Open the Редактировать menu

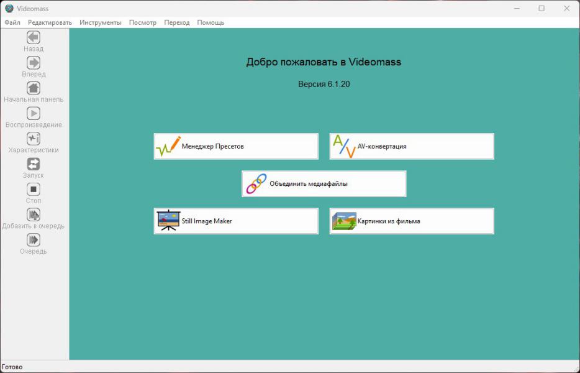(50, 22)
